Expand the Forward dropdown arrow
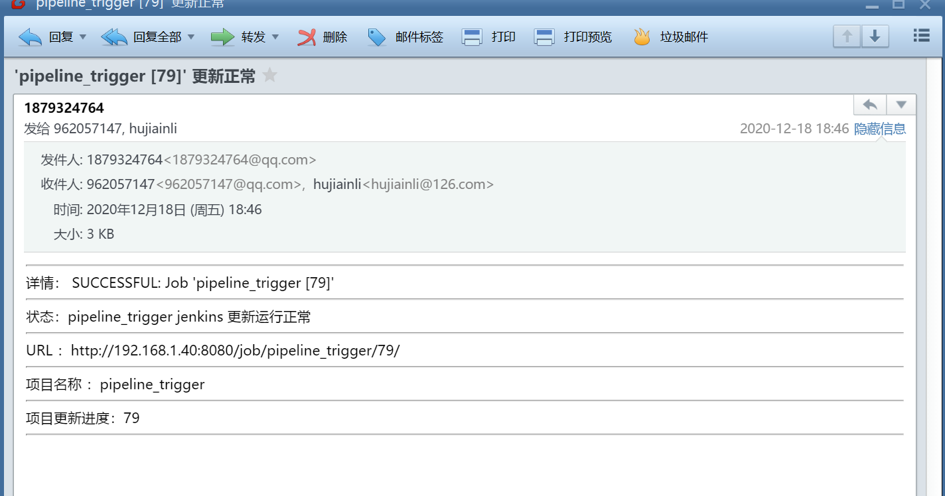 [x=275, y=37]
